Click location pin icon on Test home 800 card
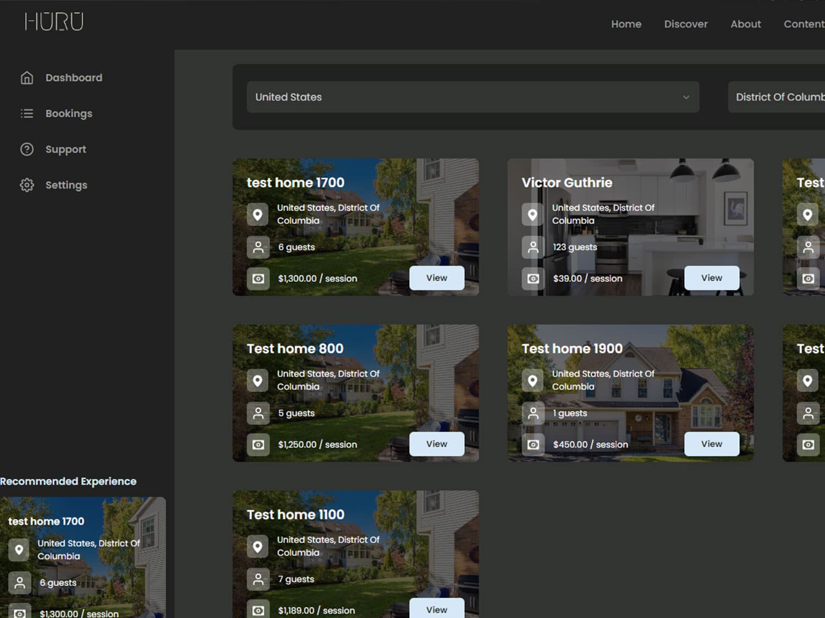This screenshot has height=618, width=825. 258,380
